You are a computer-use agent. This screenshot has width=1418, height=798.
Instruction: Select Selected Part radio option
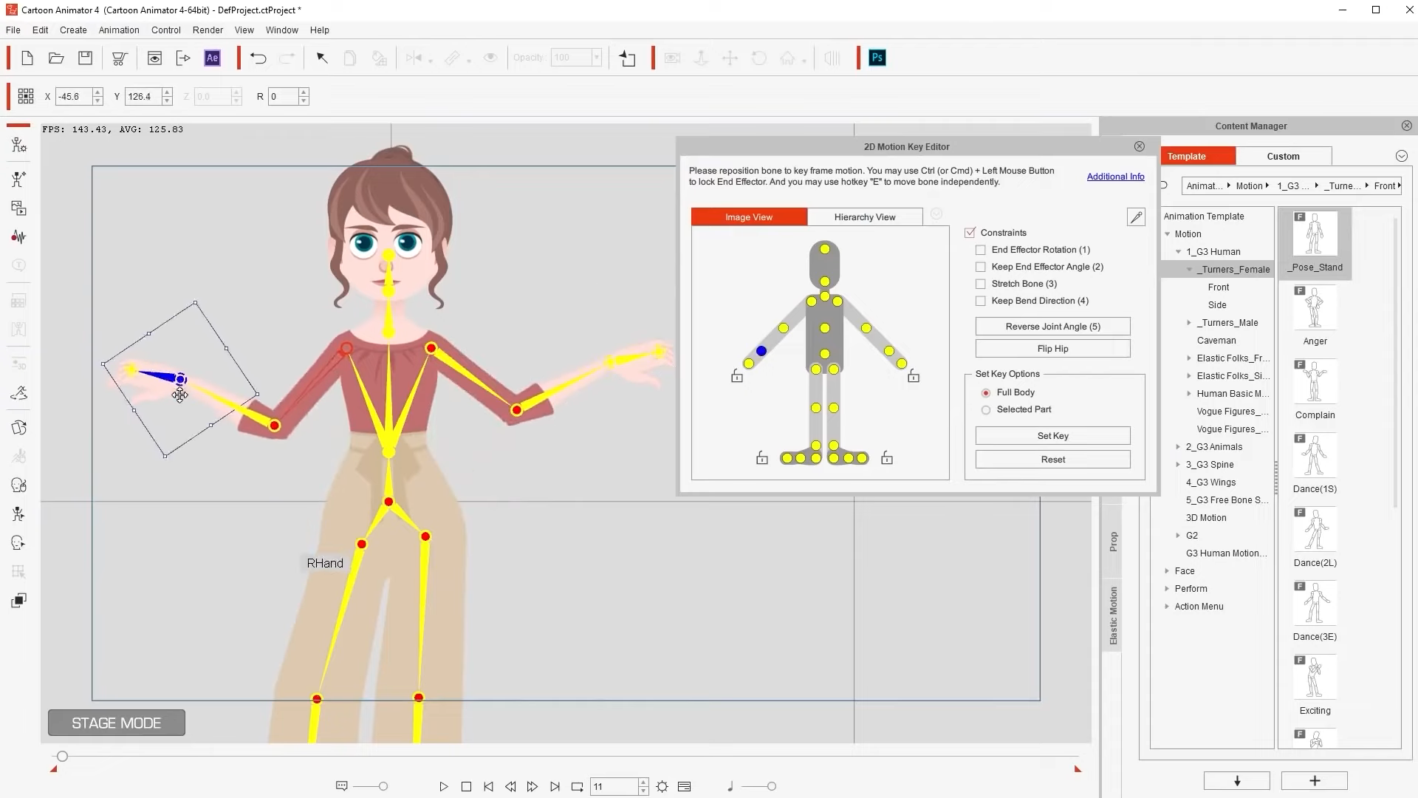tap(986, 410)
